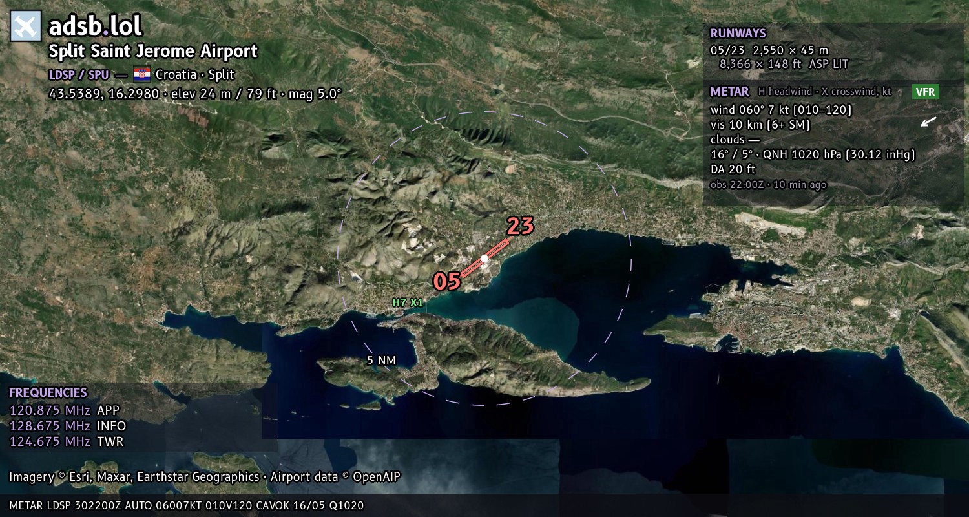
Task: Click the obs 22:00Z observation time
Action: click(x=768, y=185)
